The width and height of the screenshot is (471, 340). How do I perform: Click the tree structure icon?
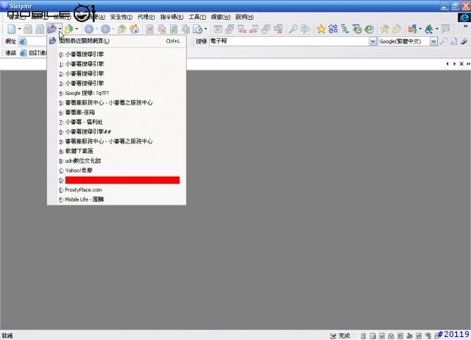345,29
